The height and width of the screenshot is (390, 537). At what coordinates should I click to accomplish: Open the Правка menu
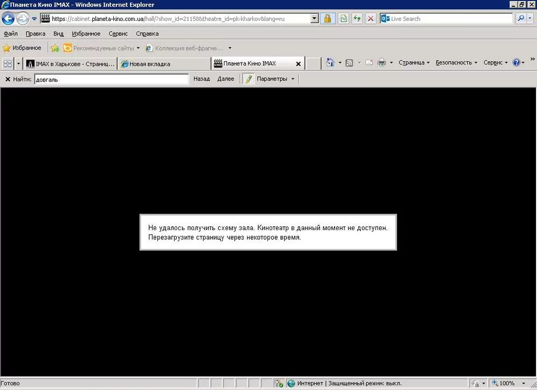35,33
